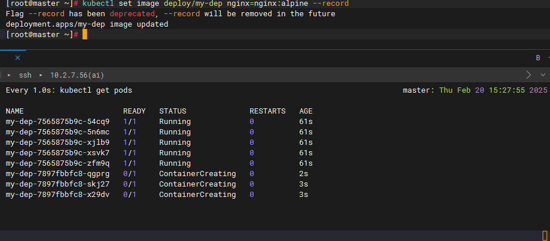The width and height of the screenshot is (550, 241).
Task: Close the terminal tab with X icon
Action: tap(17, 57)
